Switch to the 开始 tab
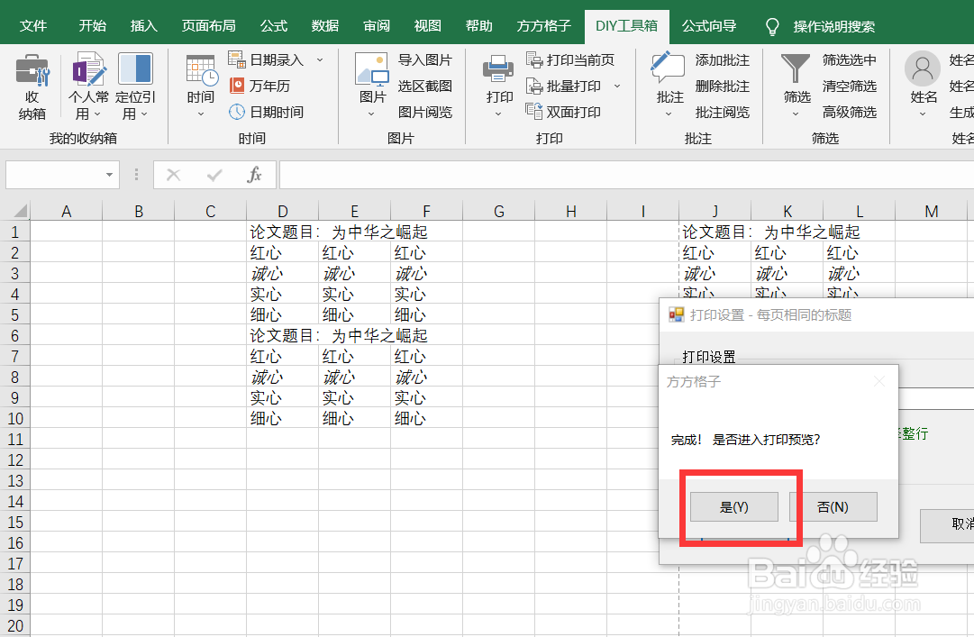This screenshot has width=974, height=637. 93,26
